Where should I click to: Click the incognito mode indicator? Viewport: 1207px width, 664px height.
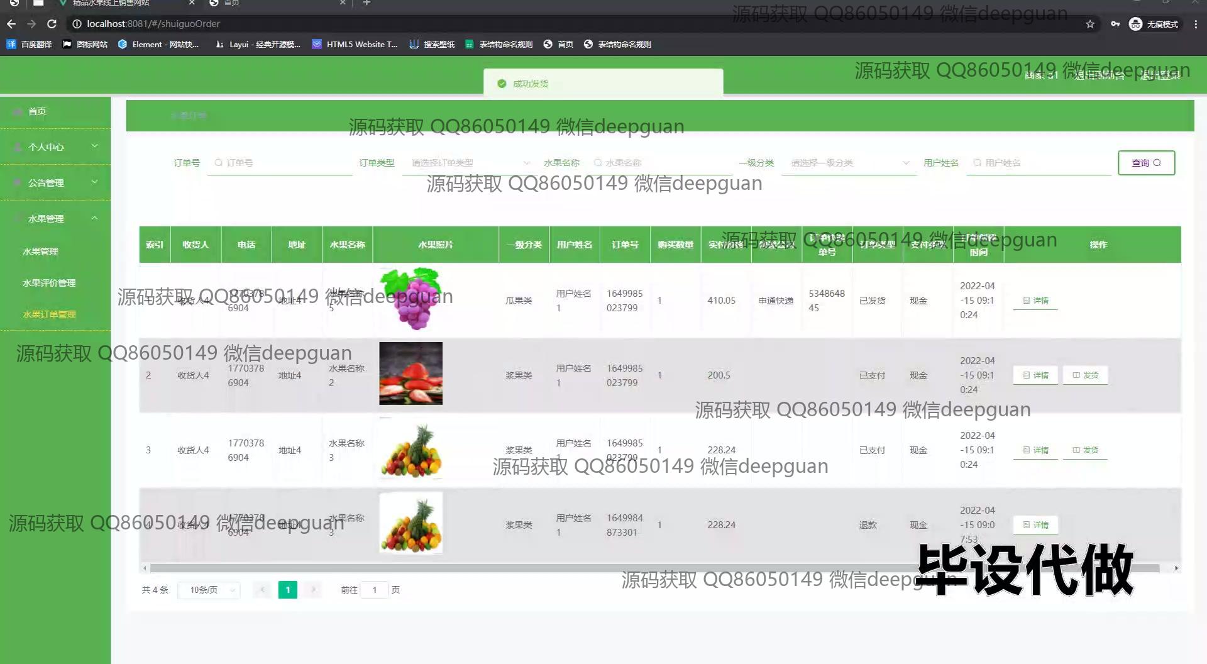[x=1154, y=24]
